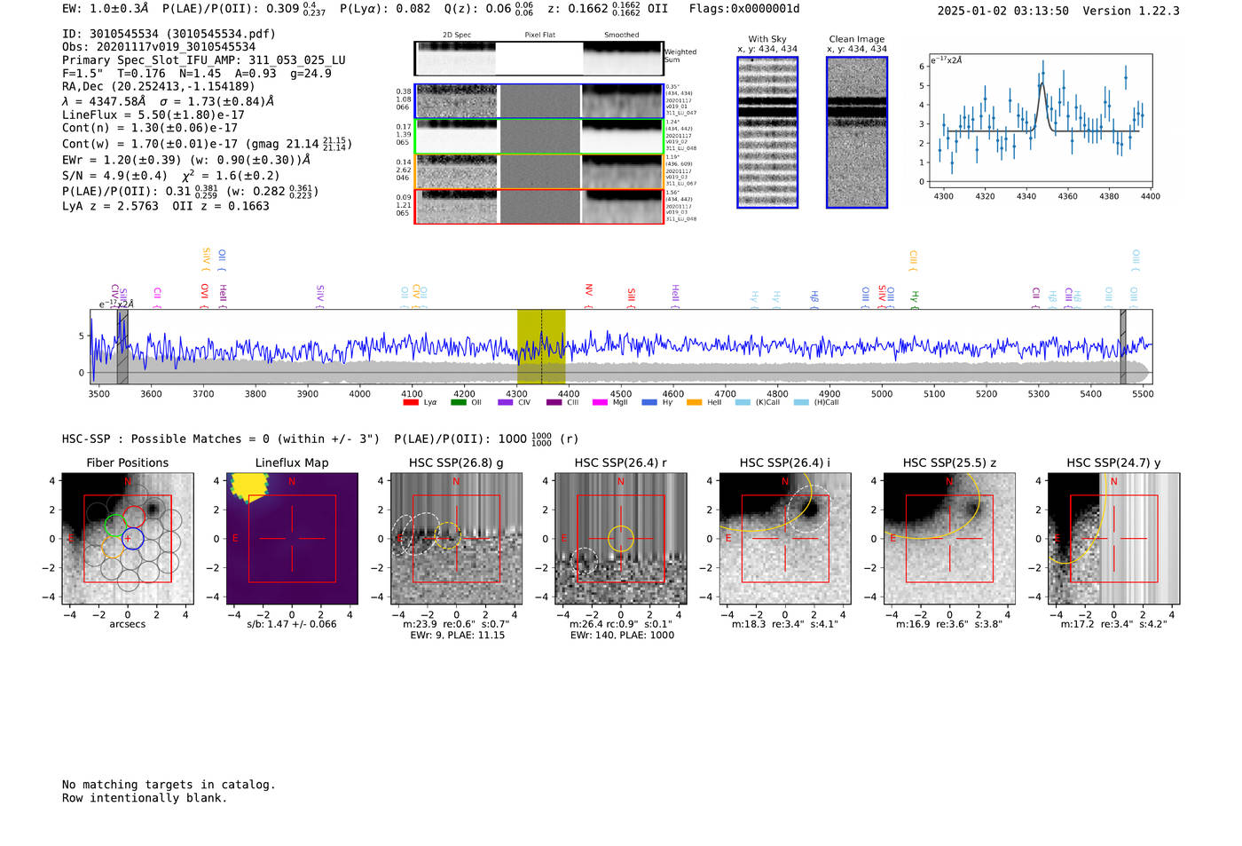Click the red Lyα legend swatch
This screenshot has height=846, width=1242.
410,402
